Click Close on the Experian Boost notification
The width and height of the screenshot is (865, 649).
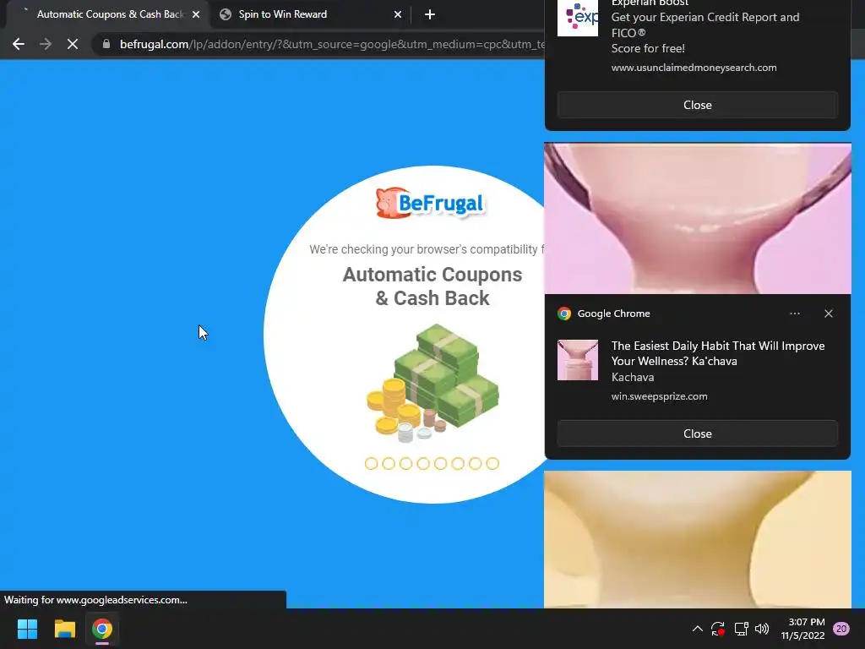coord(697,105)
